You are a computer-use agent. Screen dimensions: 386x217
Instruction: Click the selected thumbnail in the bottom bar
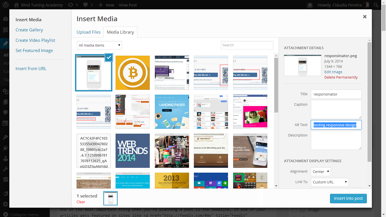pos(110,198)
